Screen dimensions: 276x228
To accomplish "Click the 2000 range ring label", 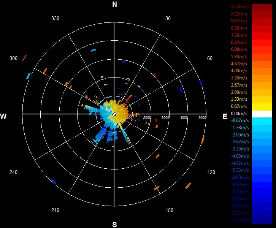I will (x=147, y=117).
